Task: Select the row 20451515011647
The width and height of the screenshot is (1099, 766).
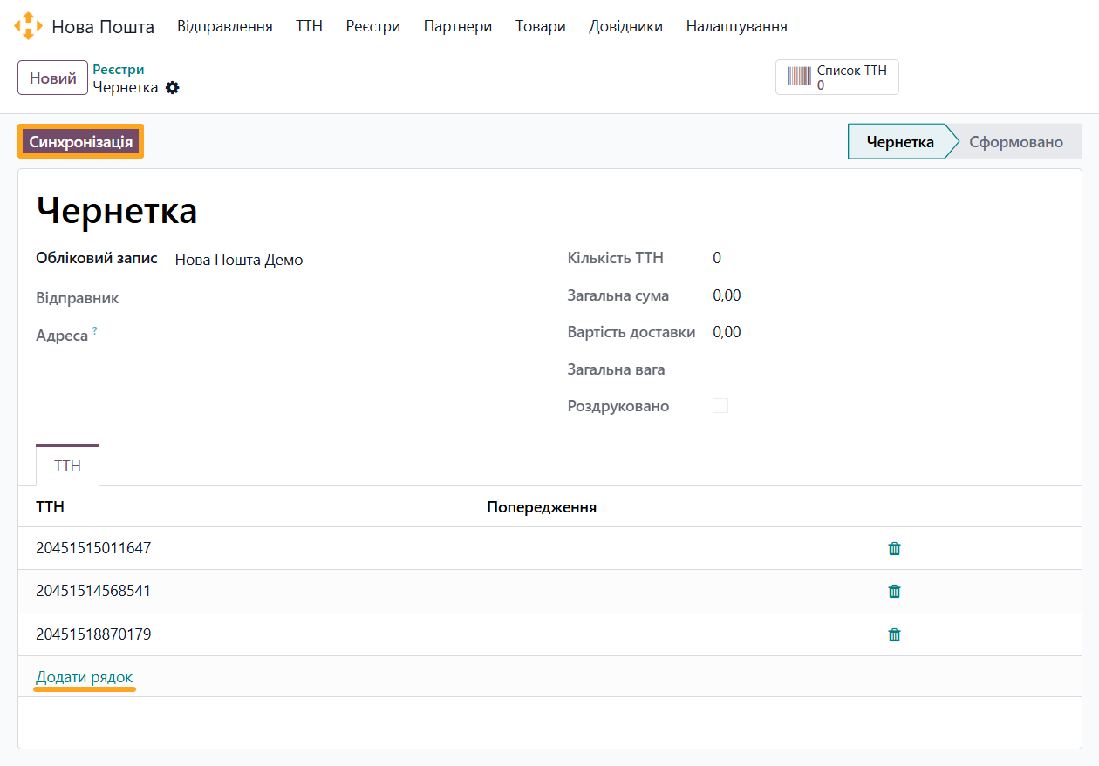Action: click(549, 548)
